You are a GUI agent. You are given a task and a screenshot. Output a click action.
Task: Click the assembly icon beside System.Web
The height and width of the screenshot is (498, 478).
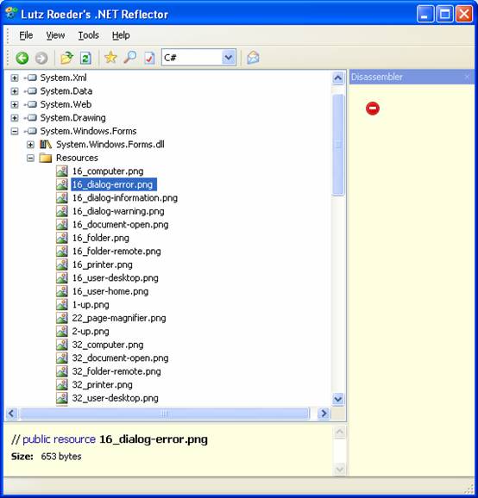[30, 104]
